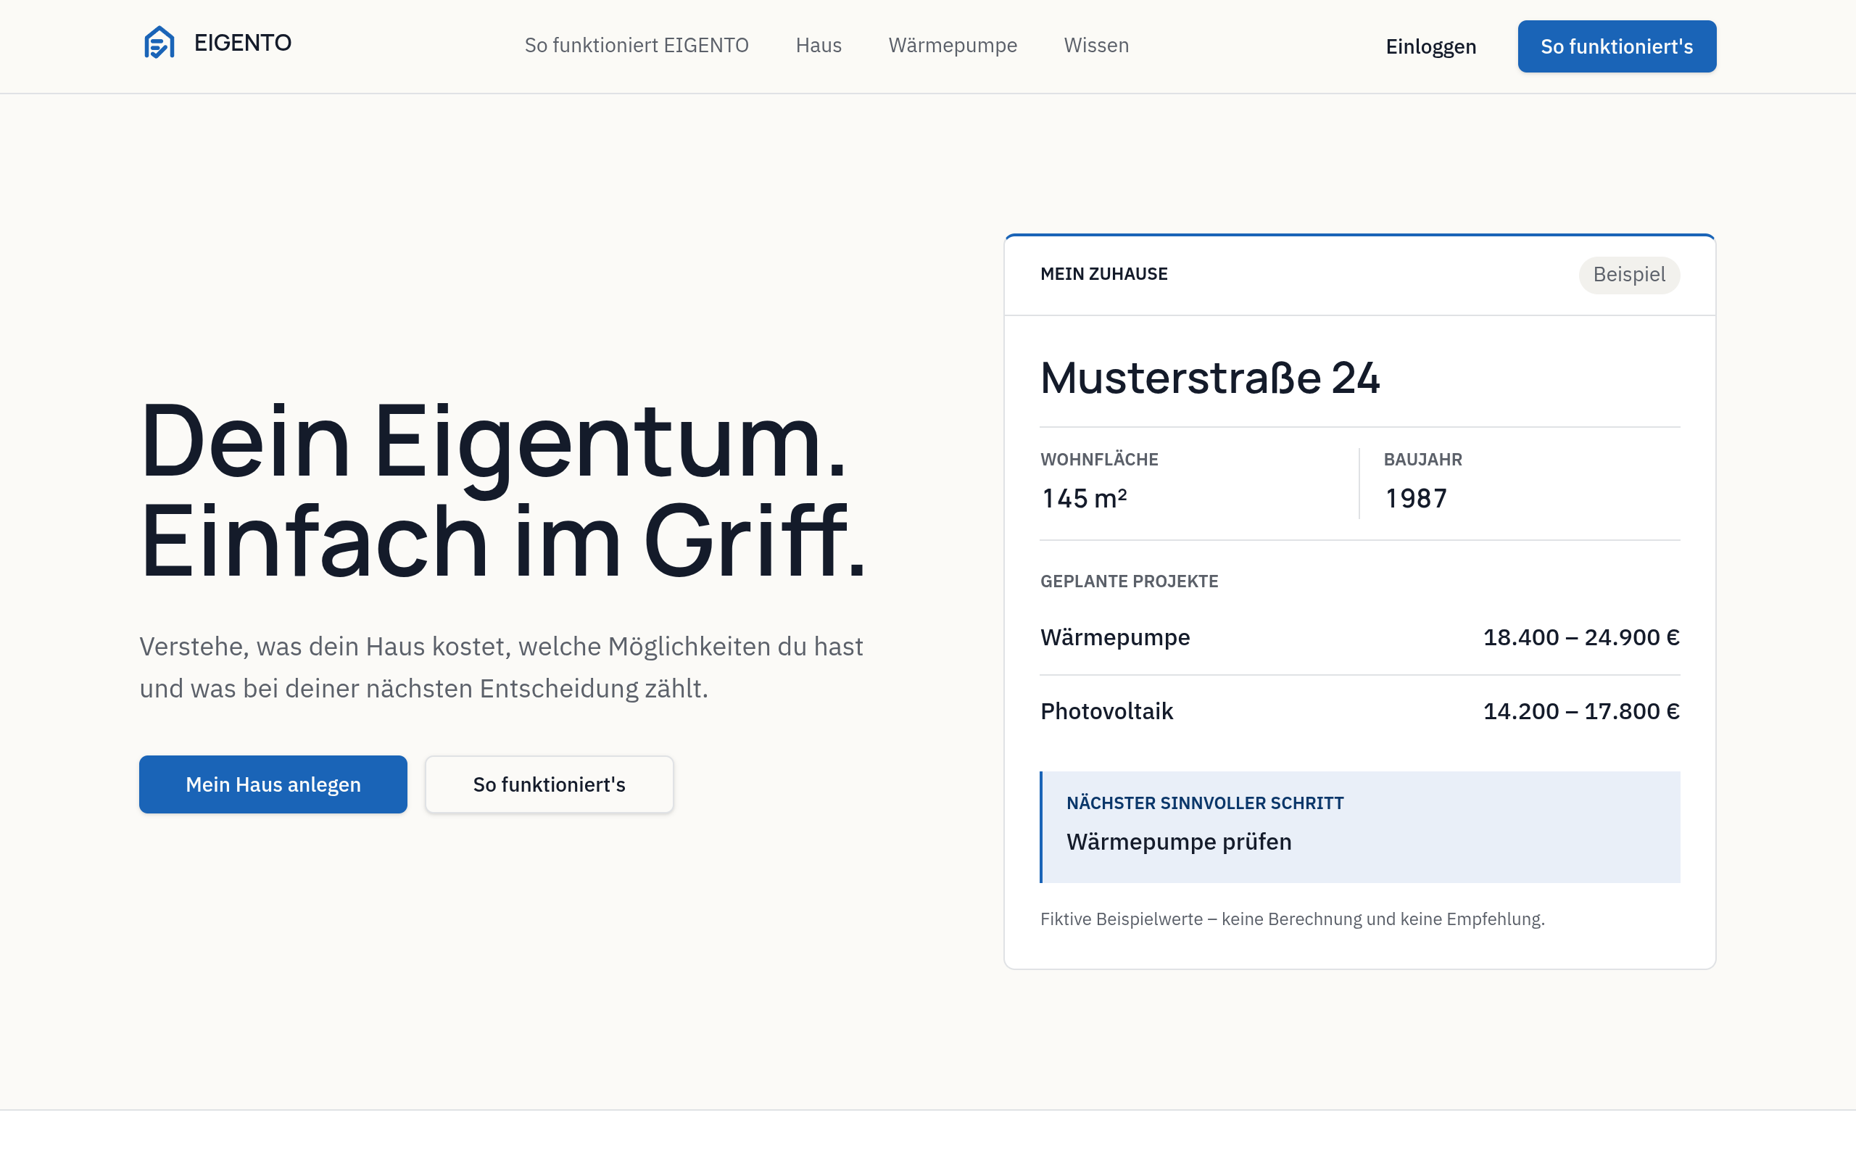
Task: Click the blue So funktioniert's header button
Action: 1617,47
